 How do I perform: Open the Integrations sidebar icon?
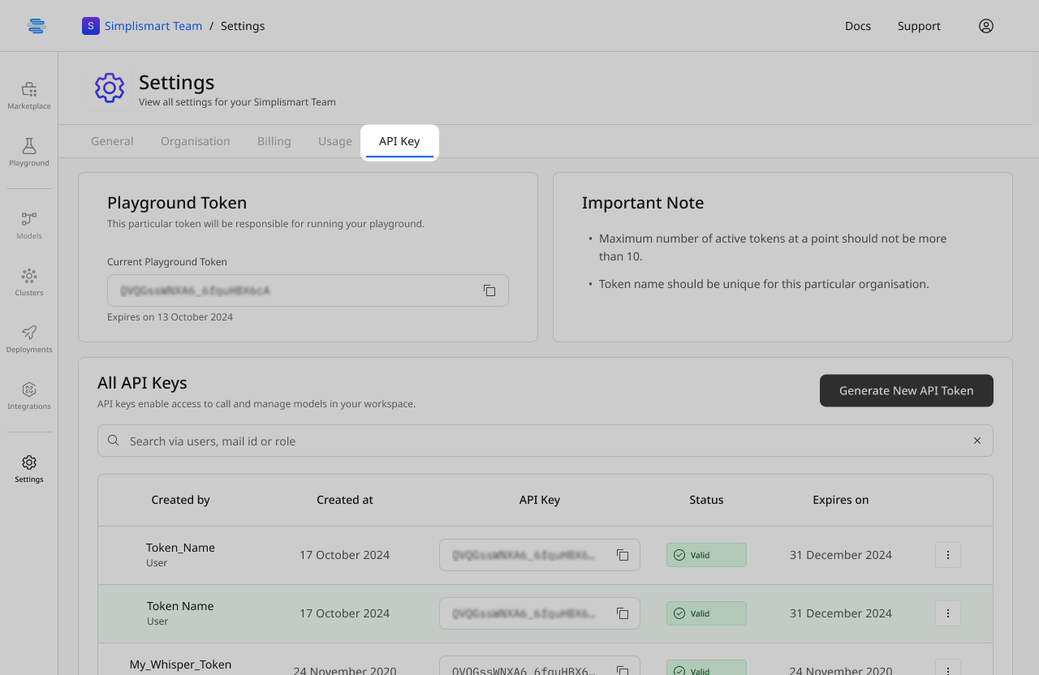point(29,395)
